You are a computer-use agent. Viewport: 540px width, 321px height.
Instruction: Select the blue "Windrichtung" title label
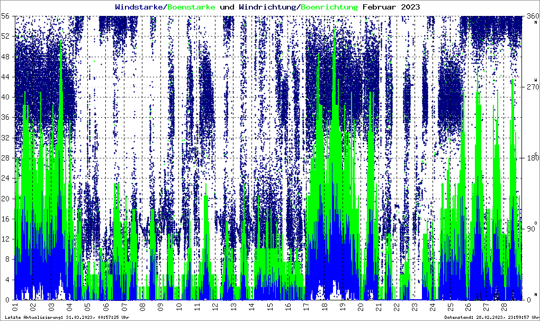[x=267, y=7]
